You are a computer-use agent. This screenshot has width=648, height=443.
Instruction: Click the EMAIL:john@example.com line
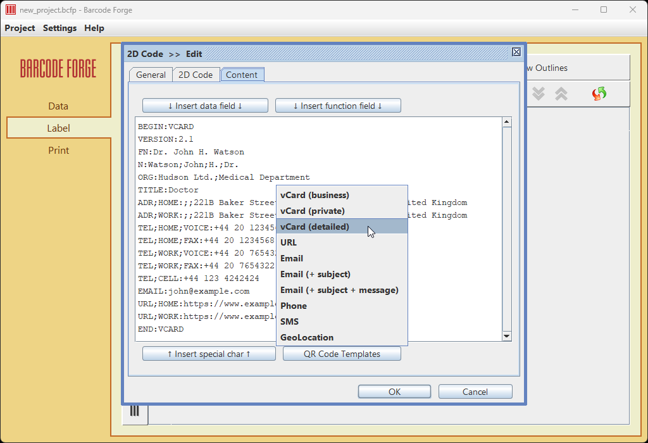coord(194,291)
